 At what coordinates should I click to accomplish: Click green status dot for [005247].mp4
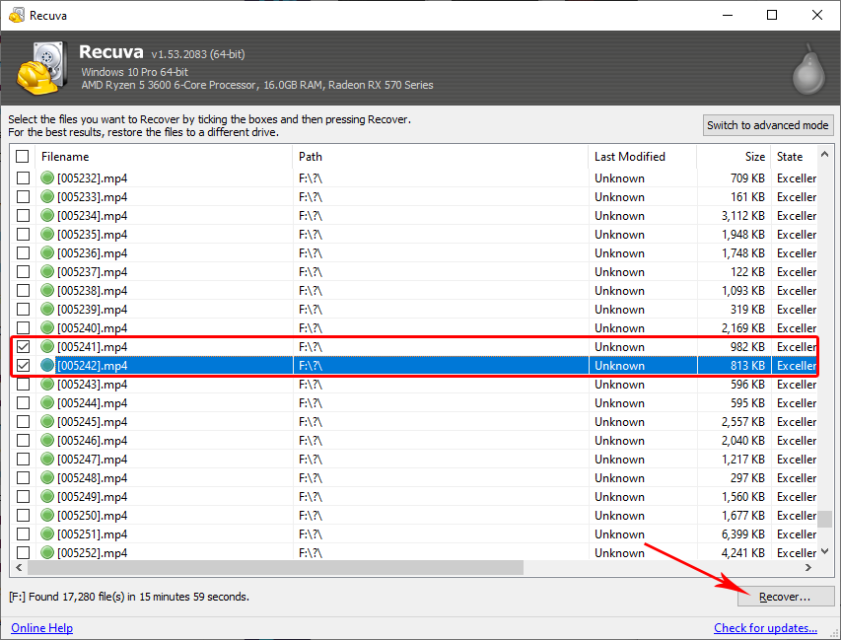(47, 460)
